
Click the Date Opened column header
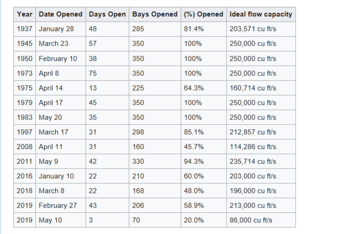point(61,14)
